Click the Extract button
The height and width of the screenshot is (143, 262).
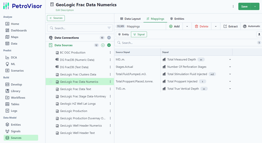click(x=230, y=26)
